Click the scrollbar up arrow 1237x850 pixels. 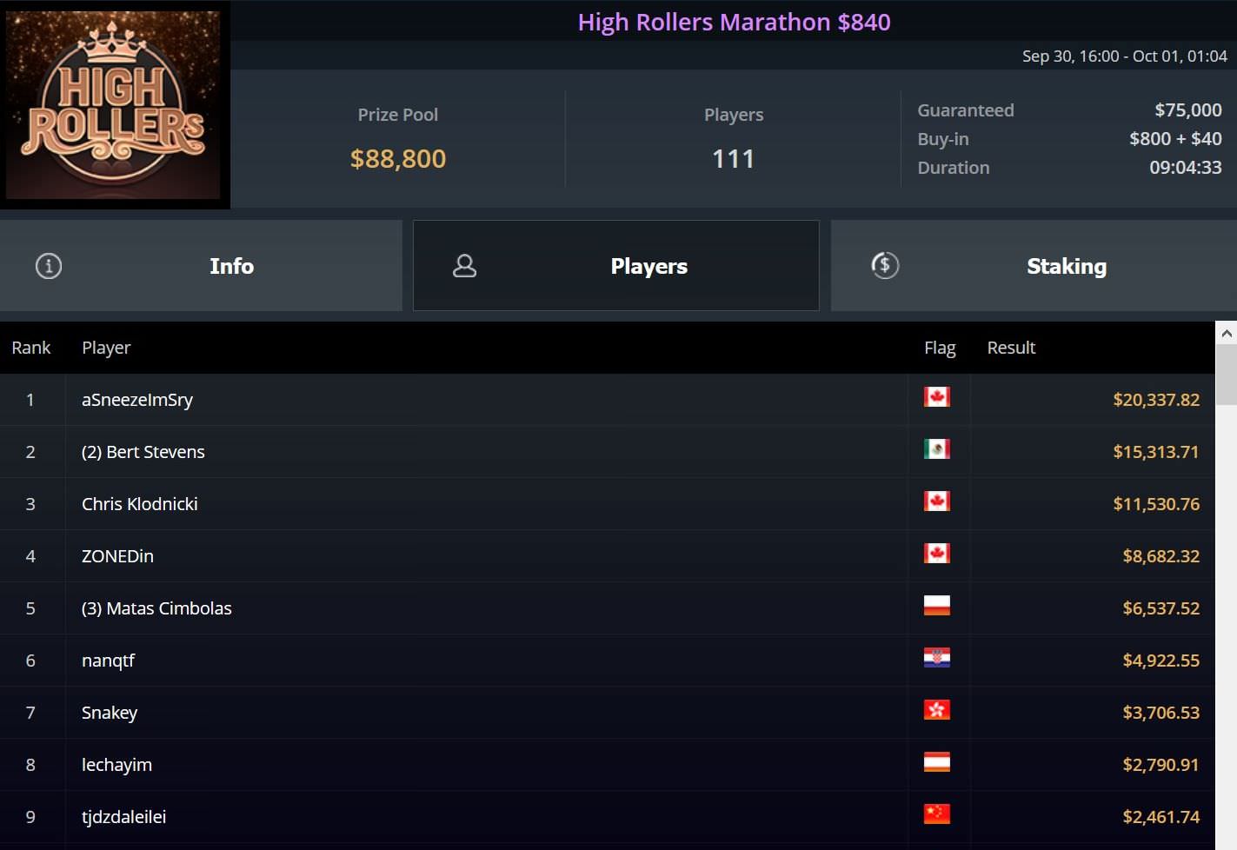[x=1226, y=333]
